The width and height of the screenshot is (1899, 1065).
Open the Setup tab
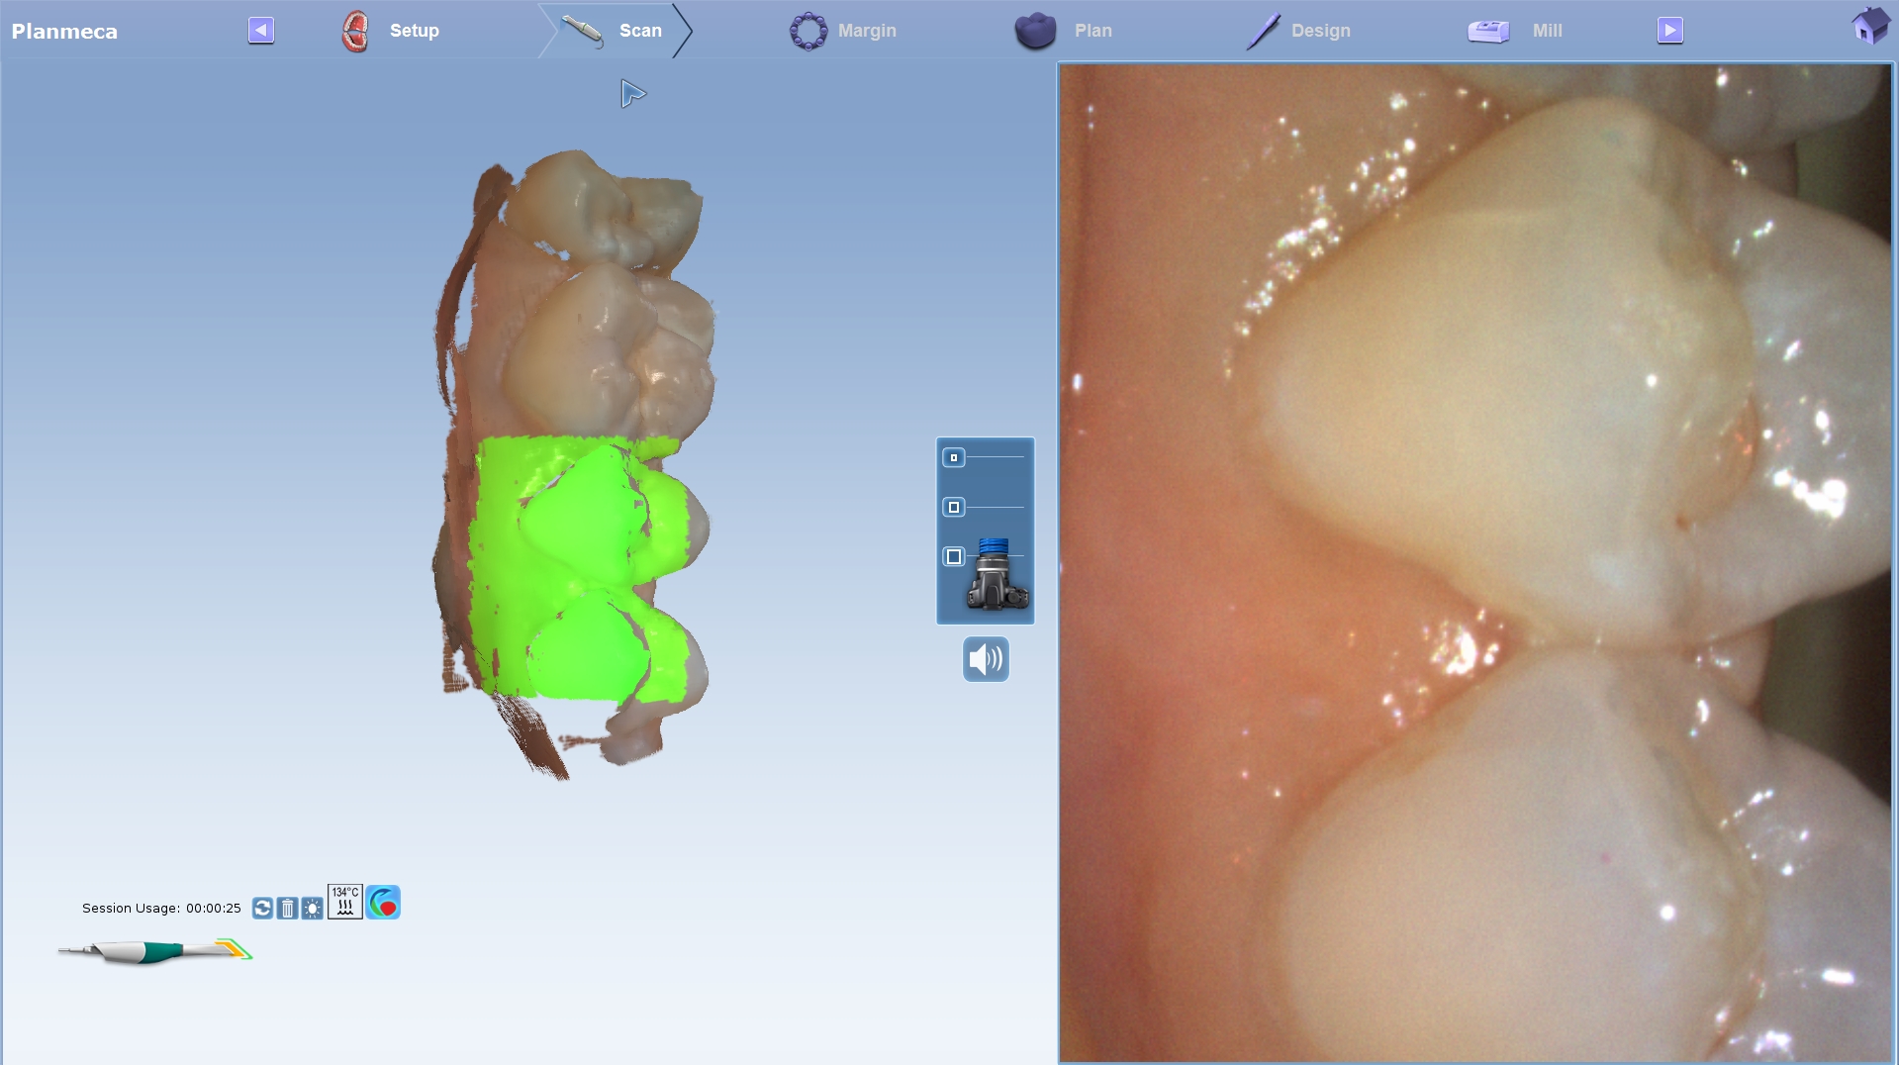392,31
